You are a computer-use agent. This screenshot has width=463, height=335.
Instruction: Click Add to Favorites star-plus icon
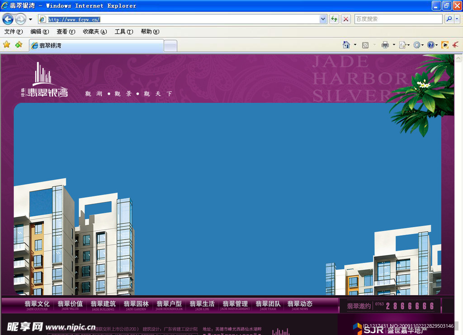(19, 45)
